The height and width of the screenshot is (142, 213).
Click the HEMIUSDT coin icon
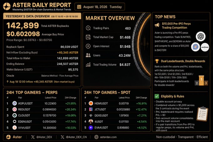[91, 103]
